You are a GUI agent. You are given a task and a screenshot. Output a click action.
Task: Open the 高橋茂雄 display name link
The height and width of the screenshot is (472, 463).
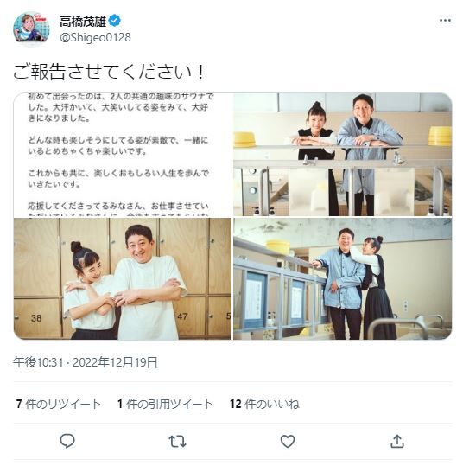click(x=83, y=21)
